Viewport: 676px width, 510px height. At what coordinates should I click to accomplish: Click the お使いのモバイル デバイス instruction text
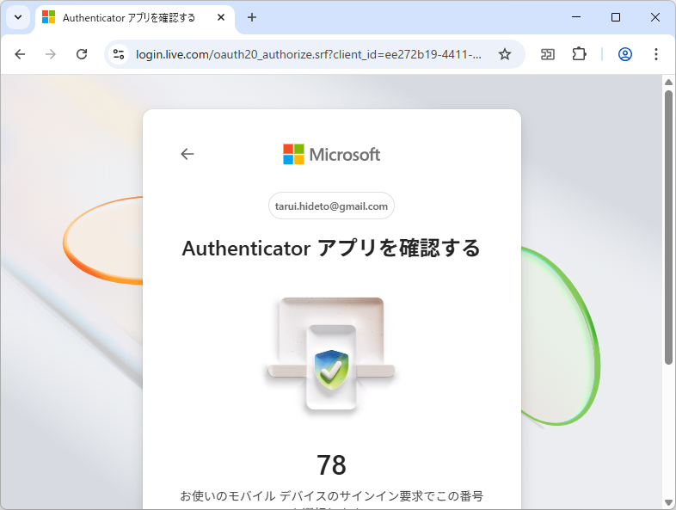[331, 496]
